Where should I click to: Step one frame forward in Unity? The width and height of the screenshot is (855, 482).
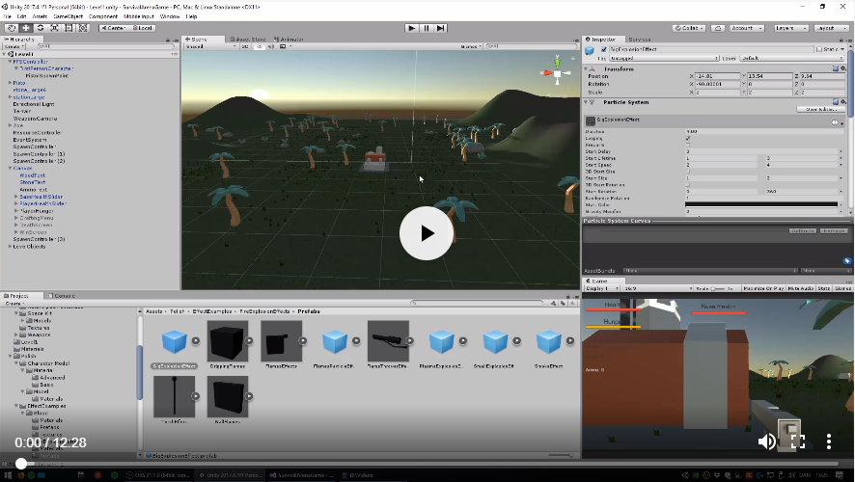point(441,28)
